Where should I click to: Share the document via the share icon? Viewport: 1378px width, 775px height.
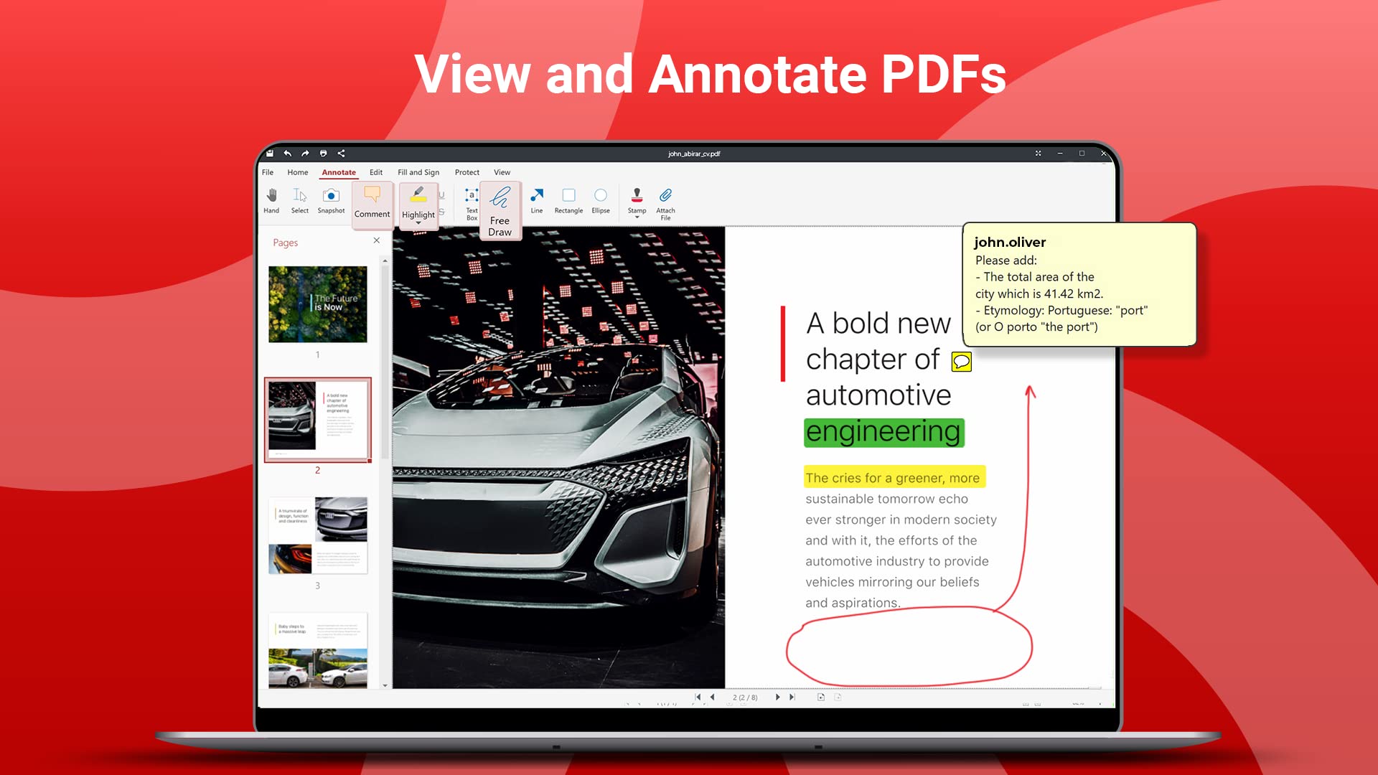click(x=341, y=153)
